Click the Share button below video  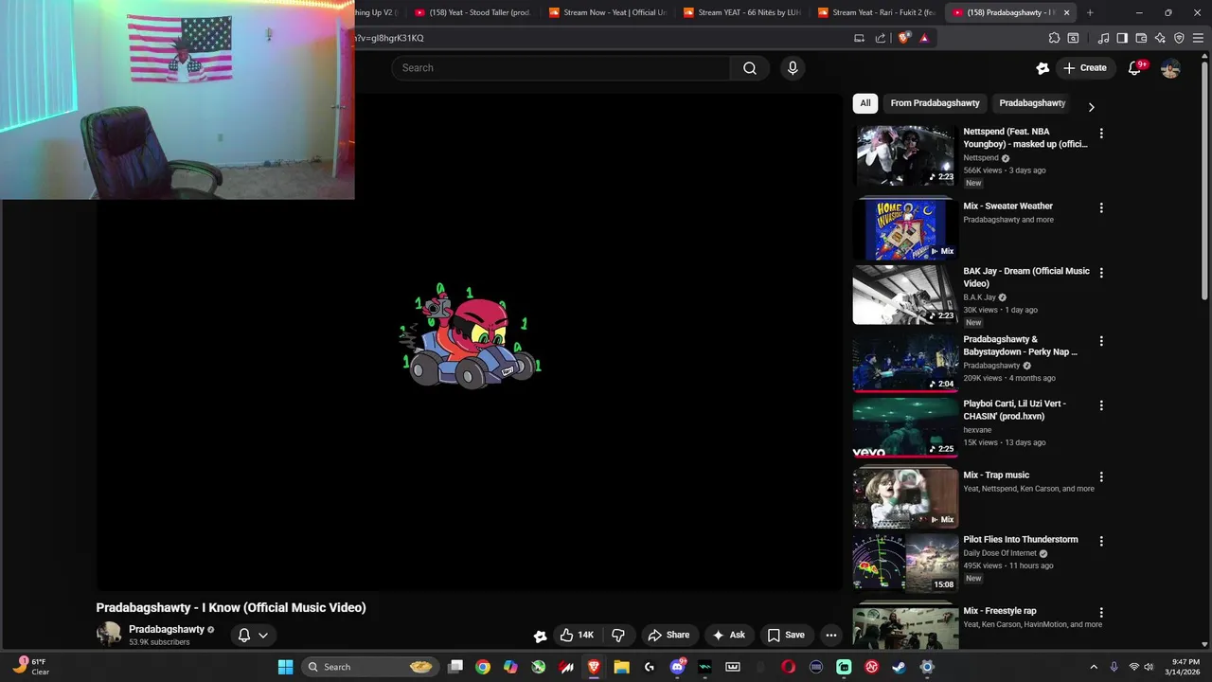[x=668, y=635]
